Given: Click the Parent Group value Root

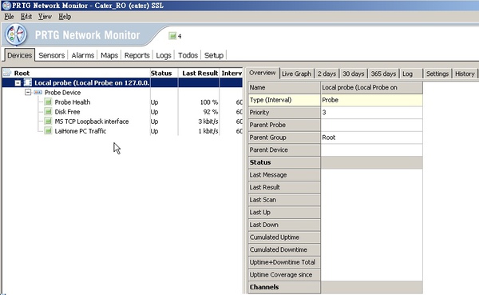Looking at the screenshot, I should 371,138.
